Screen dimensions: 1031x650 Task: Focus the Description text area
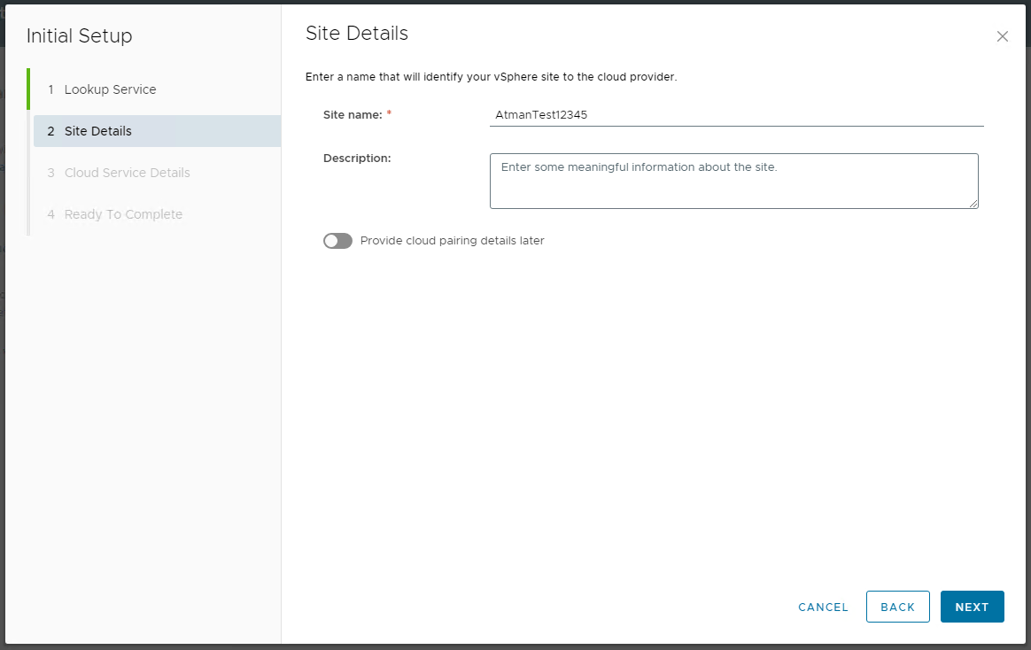[x=733, y=181]
